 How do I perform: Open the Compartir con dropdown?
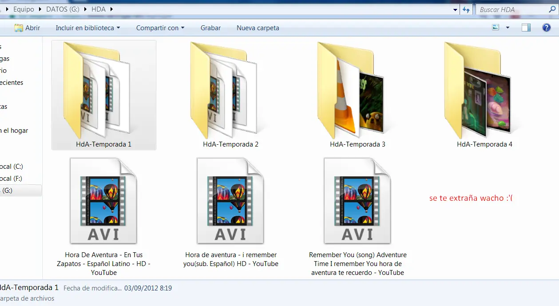coord(160,28)
